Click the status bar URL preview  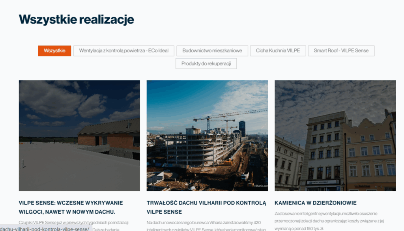[46, 229]
